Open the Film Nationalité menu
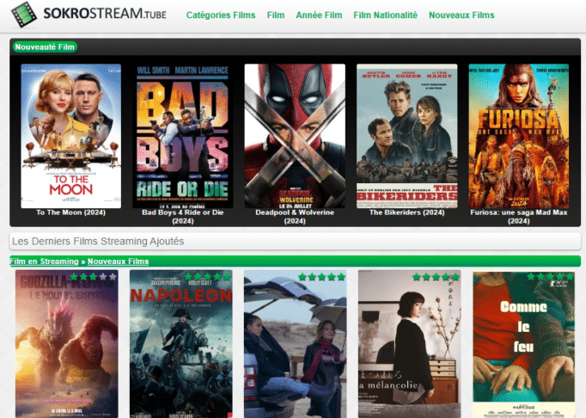The width and height of the screenshot is (586, 418). (x=385, y=15)
